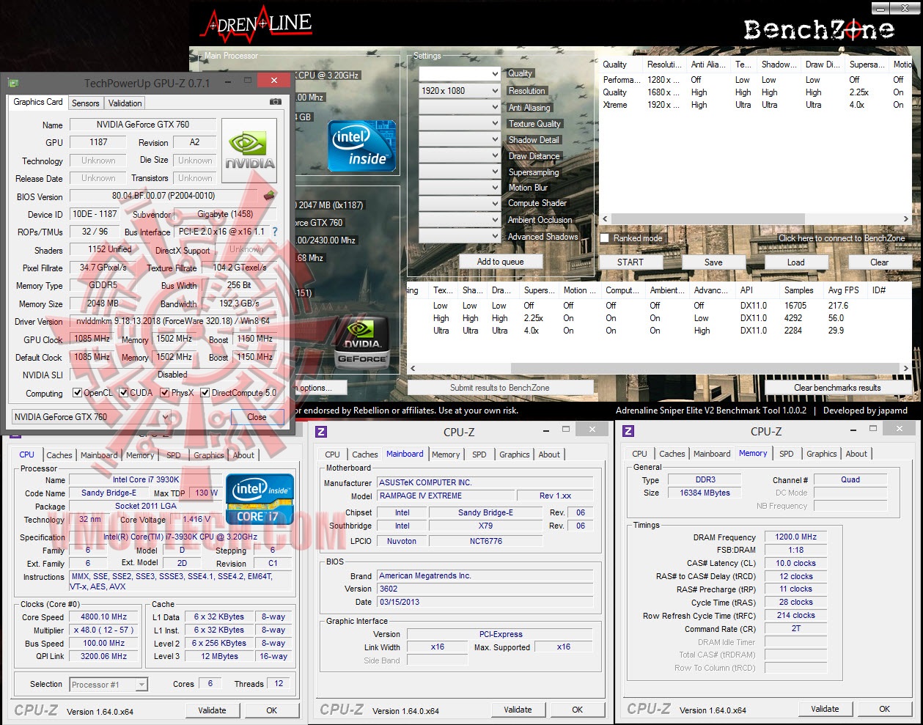Click the Add to queue button
The height and width of the screenshot is (725, 923).
click(500, 262)
